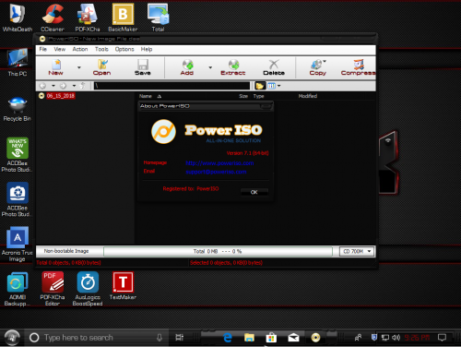Sort by the Name column header
The height and width of the screenshot is (347, 461).
146,96
